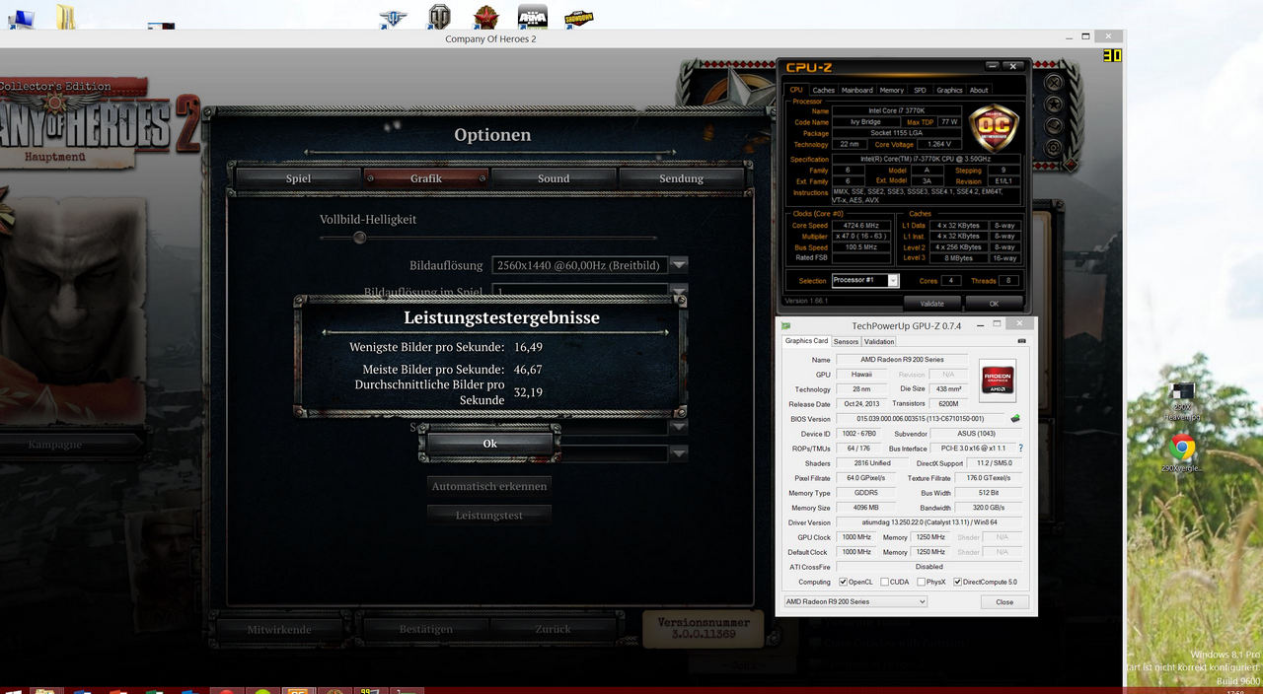The width and height of the screenshot is (1263, 694).
Task: Click the Bestätigen button
Action: [426, 629]
